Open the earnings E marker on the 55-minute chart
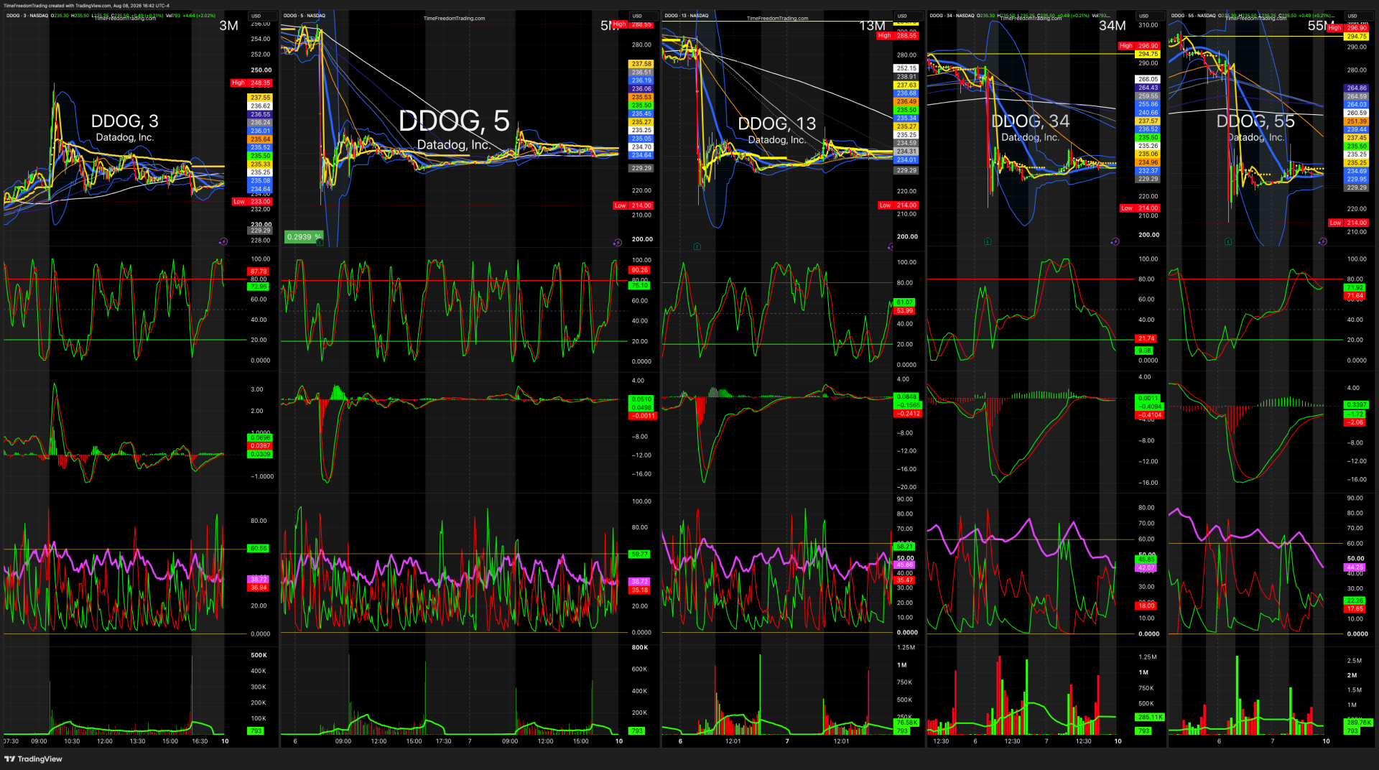Image resolution: width=1379 pixels, height=770 pixels. click(x=1228, y=241)
